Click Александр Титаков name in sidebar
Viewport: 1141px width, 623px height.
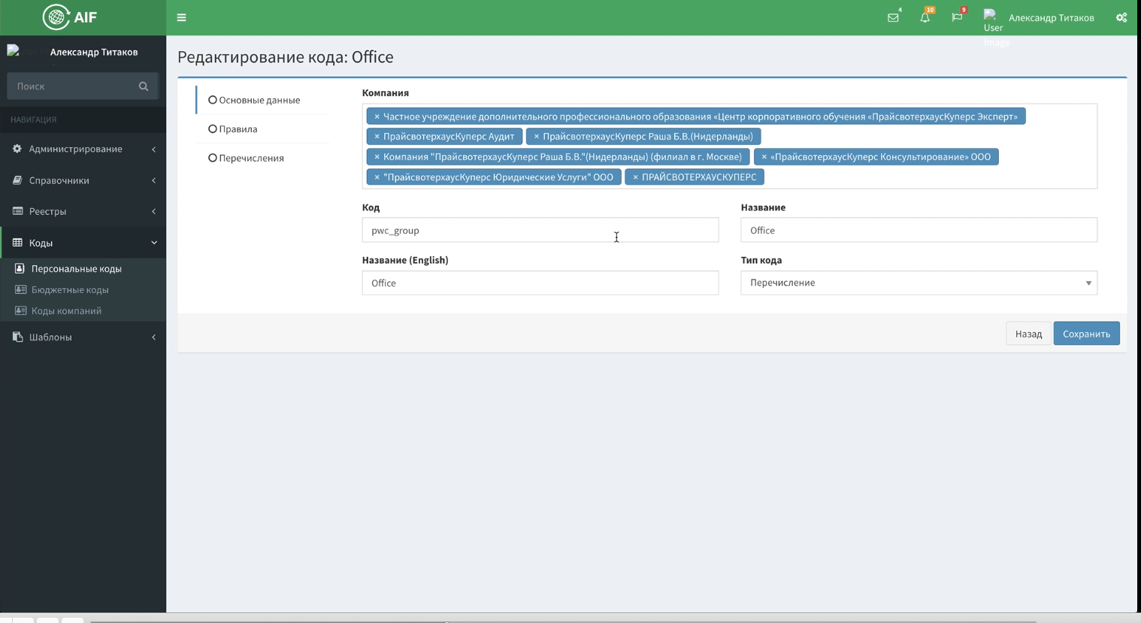click(x=94, y=52)
